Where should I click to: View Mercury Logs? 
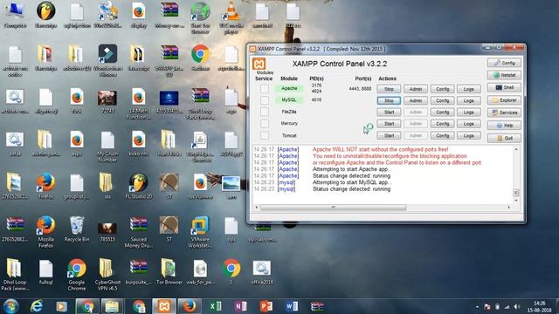click(468, 124)
